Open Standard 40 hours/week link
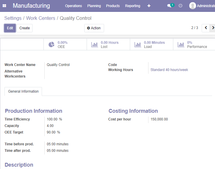The image size is (215, 169). 169,70
